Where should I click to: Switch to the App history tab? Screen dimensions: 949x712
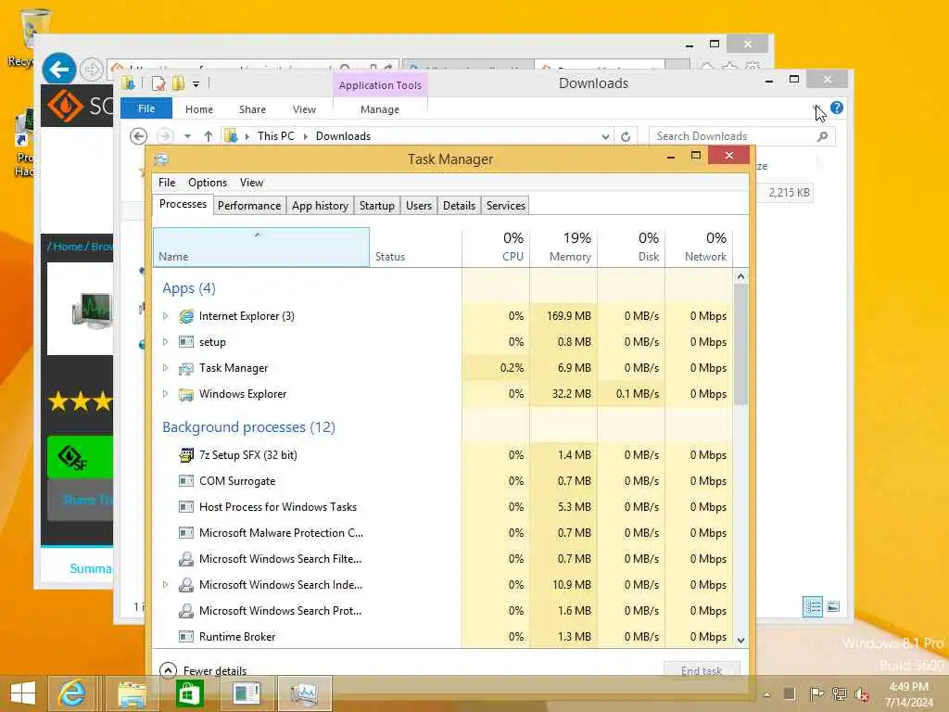click(320, 206)
